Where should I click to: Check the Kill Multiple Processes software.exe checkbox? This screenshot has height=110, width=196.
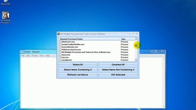coord(60,52)
